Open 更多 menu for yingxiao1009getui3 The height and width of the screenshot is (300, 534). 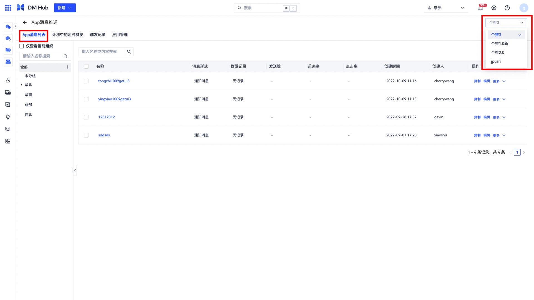pos(499,99)
